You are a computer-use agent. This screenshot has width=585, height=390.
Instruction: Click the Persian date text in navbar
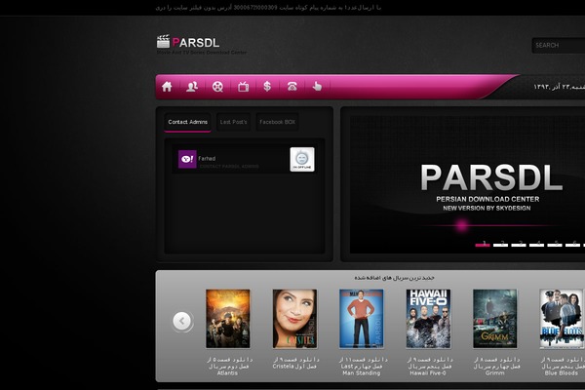(x=559, y=87)
